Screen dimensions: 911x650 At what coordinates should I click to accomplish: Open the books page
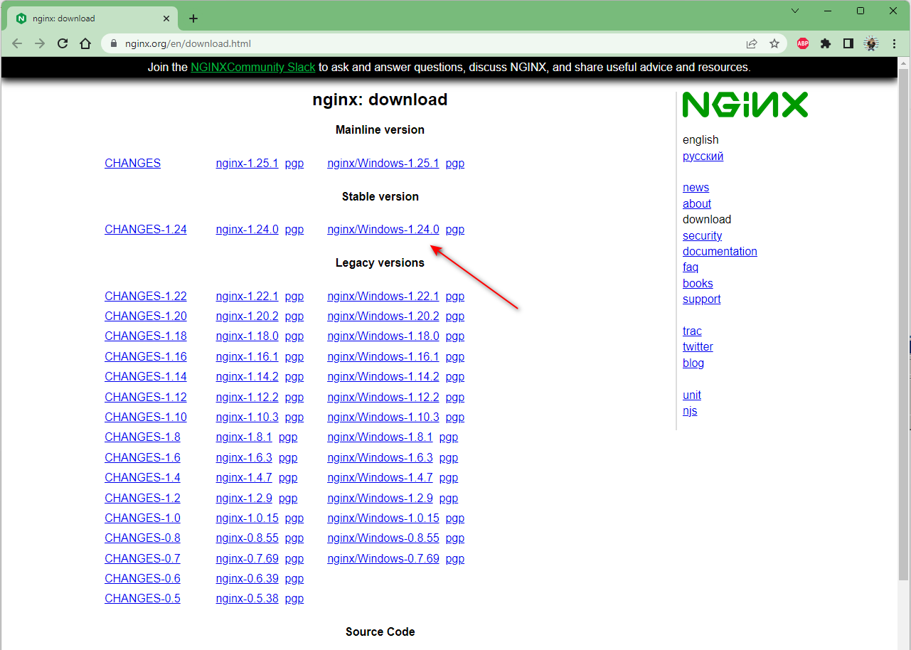click(698, 283)
